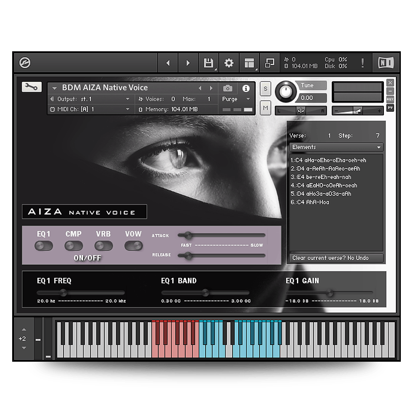Toggle the EQ1 on/off switch

coord(44,246)
